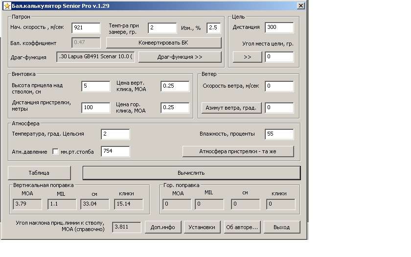The width and height of the screenshot is (411, 257).
Task: Click Конвертировать БК button
Action: (x=163, y=43)
